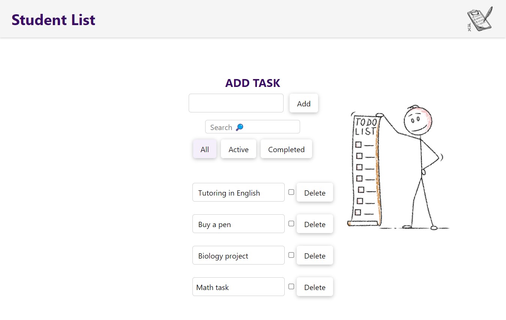Edit the Tutoring in English text box
Viewport: 506px width, 320px height.
tap(239, 192)
